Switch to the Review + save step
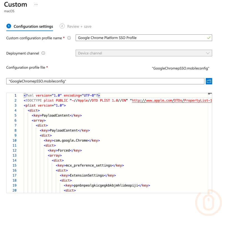 [79, 26]
